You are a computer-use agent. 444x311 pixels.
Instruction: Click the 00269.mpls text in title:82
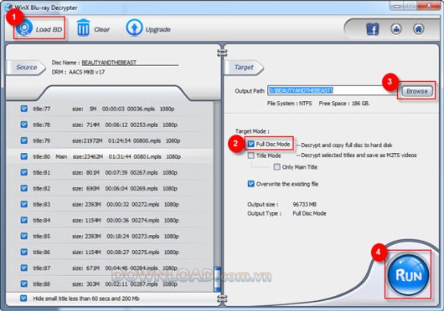(x=144, y=188)
